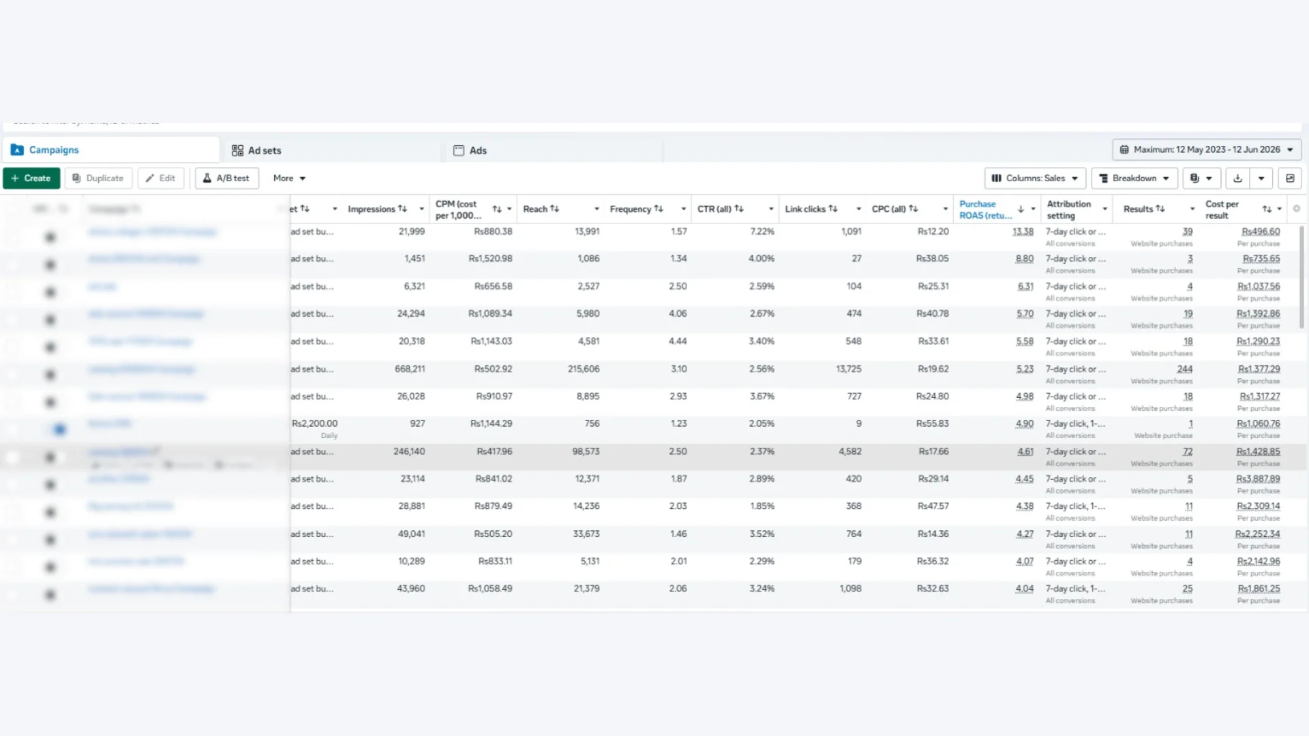Viewport: 1309px width, 736px height.
Task: Open the Columns: Sales dropdown
Action: click(1035, 179)
